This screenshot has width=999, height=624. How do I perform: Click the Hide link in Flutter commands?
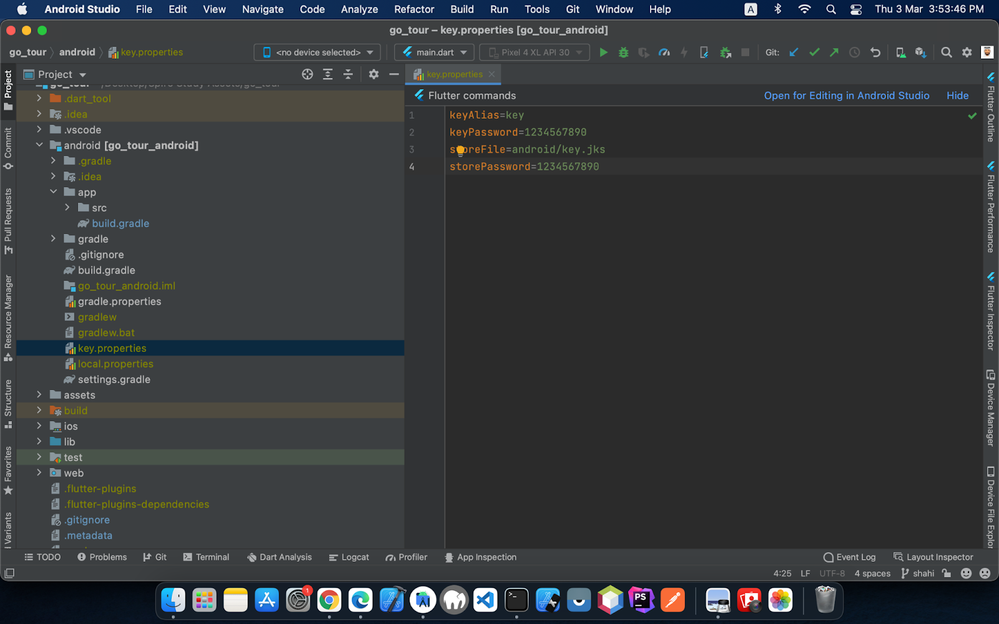(957, 95)
